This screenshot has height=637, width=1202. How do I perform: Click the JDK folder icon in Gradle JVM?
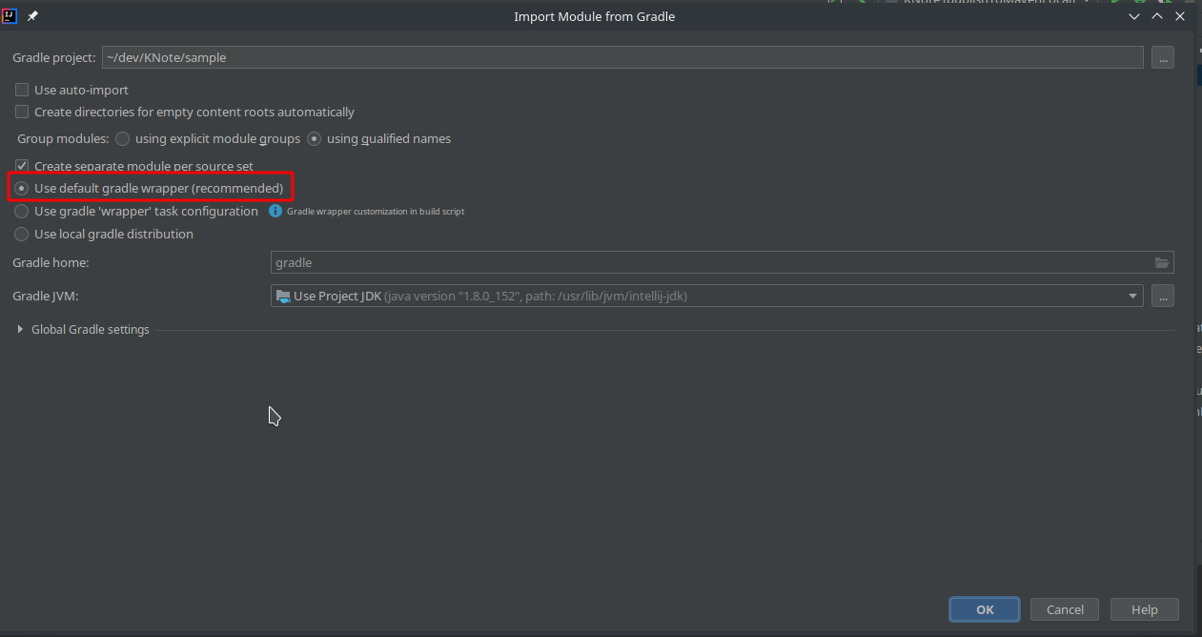coord(283,296)
